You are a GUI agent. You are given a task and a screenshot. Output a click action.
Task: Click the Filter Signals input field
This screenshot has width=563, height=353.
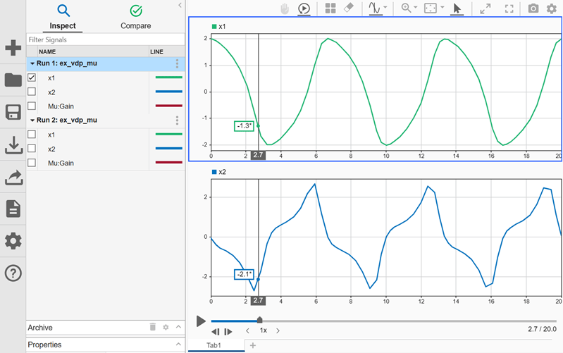[x=106, y=39]
